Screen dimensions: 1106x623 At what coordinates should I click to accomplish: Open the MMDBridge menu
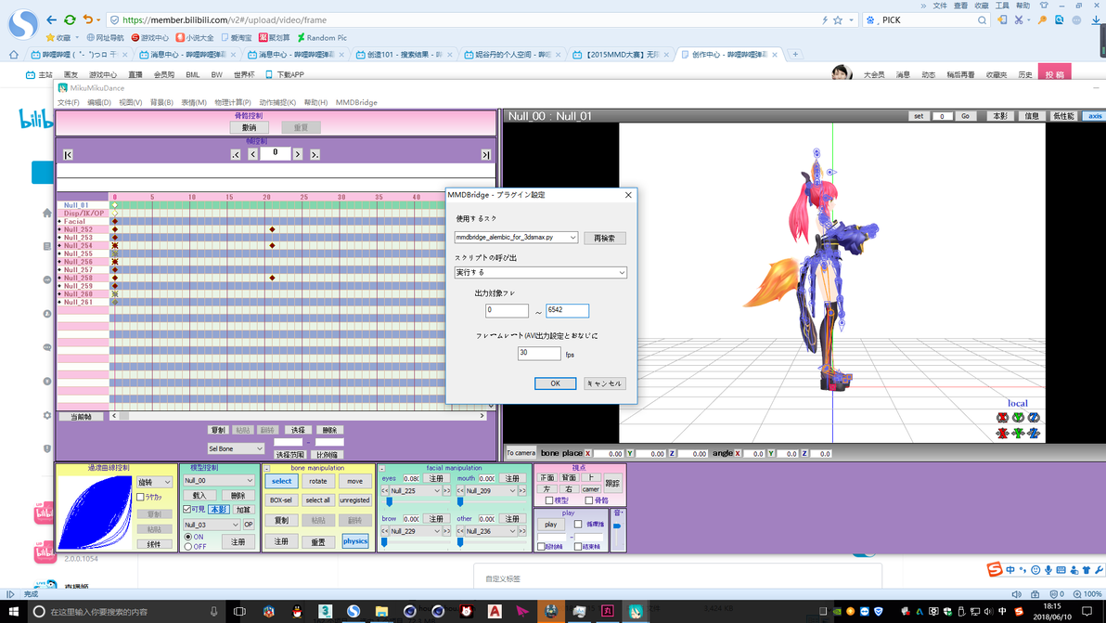tap(356, 102)
